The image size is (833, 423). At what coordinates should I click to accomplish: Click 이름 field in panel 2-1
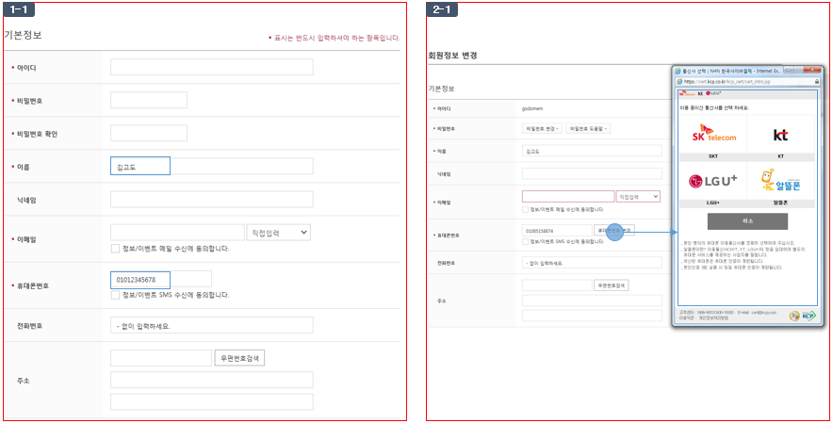coord(593,151)
